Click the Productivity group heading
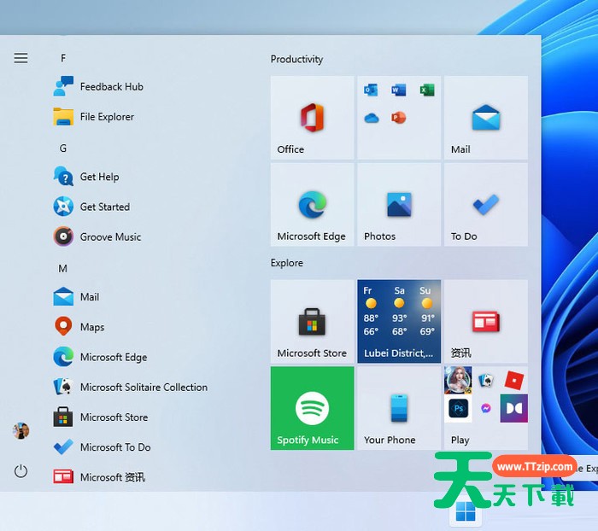Image resolution: width=598 pixels, height=531 pixels. coord(296,59)
